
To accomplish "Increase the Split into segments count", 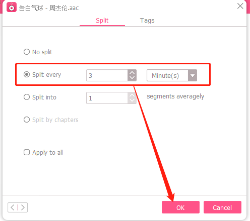I will point(132,95).
